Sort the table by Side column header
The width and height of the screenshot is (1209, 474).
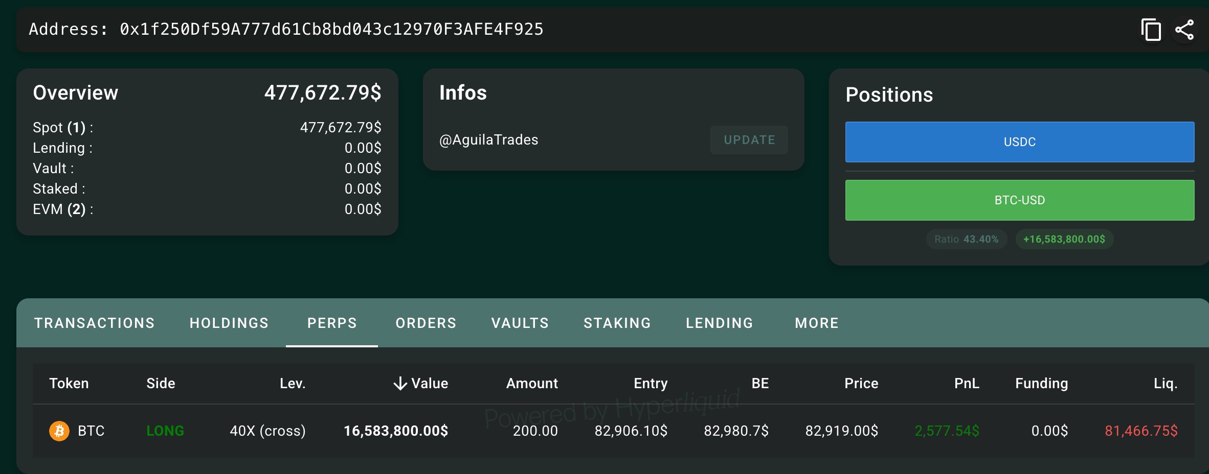[x=161, y=384]
